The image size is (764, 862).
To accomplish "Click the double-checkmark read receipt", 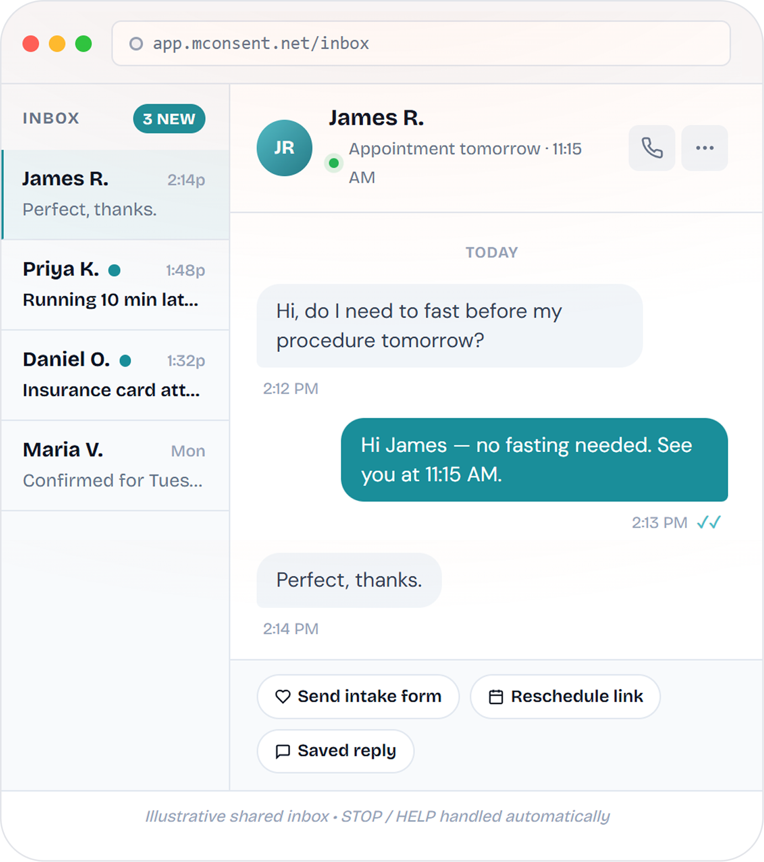I will click(709, 522).
